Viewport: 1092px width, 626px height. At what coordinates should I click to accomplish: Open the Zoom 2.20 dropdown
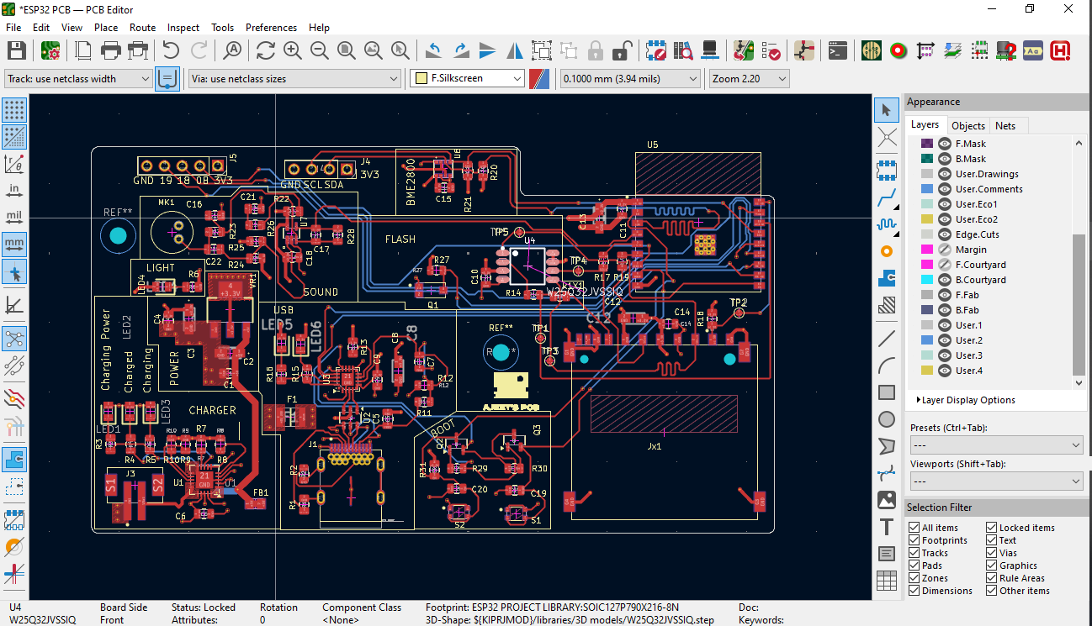pos(749,78)
